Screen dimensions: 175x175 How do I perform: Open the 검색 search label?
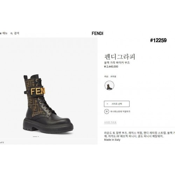[x=16, y=33]
